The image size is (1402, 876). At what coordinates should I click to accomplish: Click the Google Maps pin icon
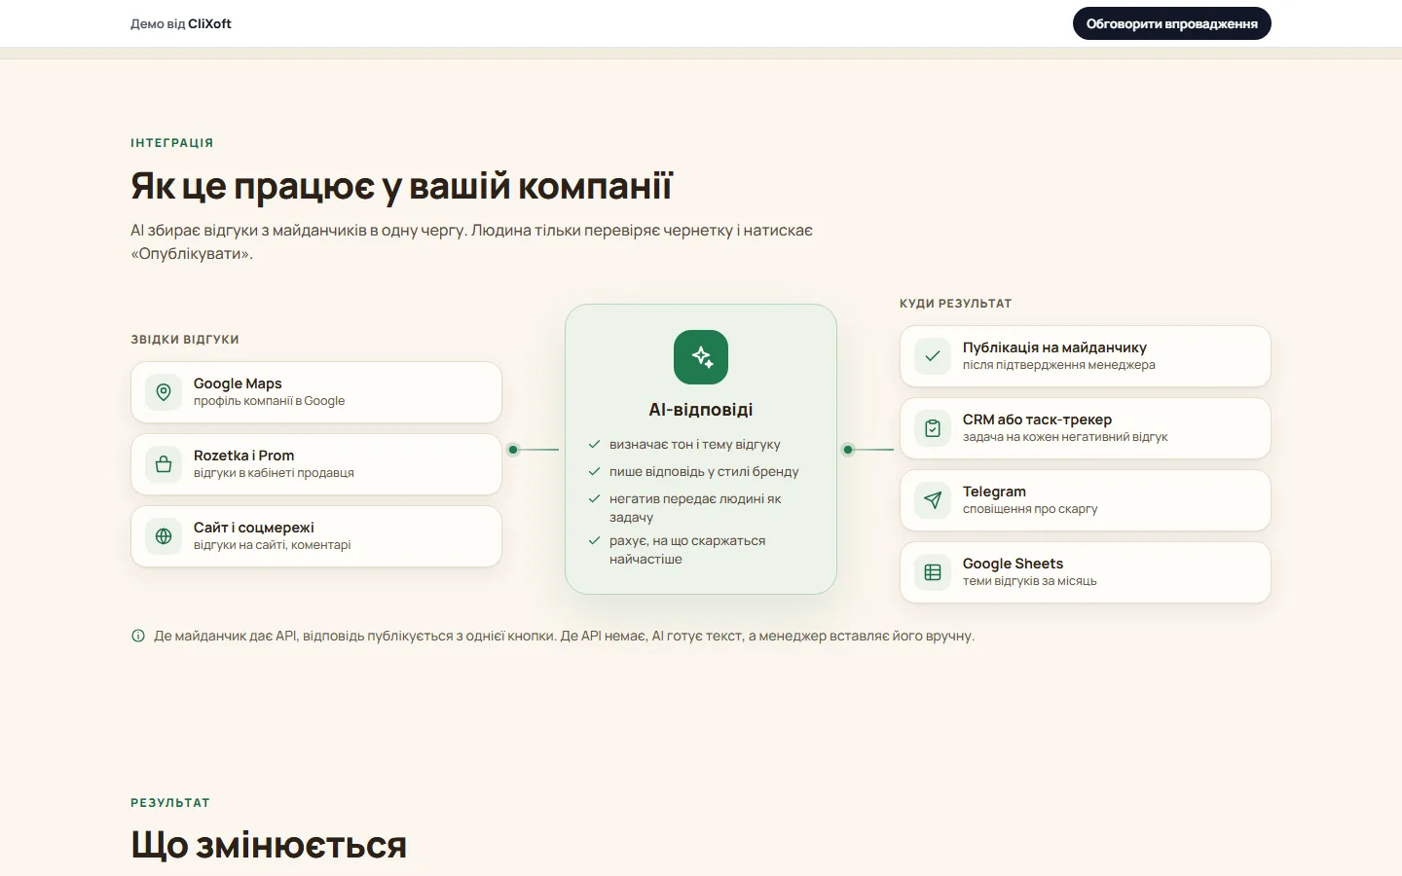[164, 392]
